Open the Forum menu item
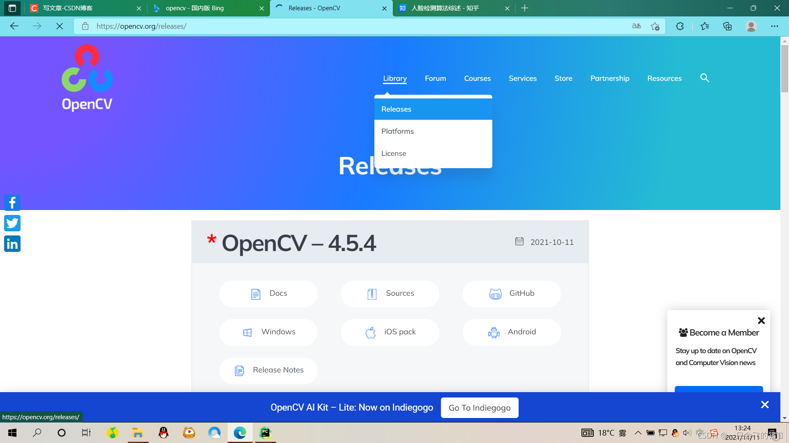The width and height of the screenshot is (789, 443). (435, 78)
